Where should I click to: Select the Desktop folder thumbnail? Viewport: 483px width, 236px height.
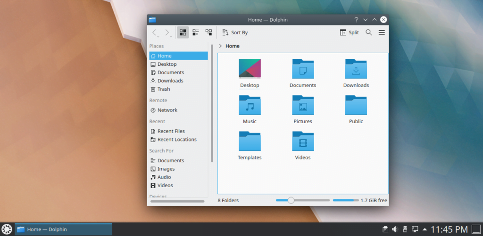[250, 69]
